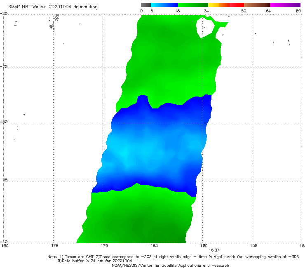
Task: Click the white island hole in the green swath
Action: [x=204, y=27]
